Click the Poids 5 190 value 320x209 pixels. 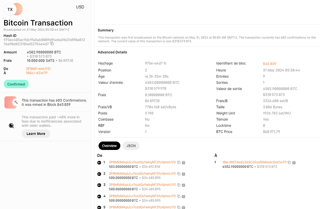149,113
